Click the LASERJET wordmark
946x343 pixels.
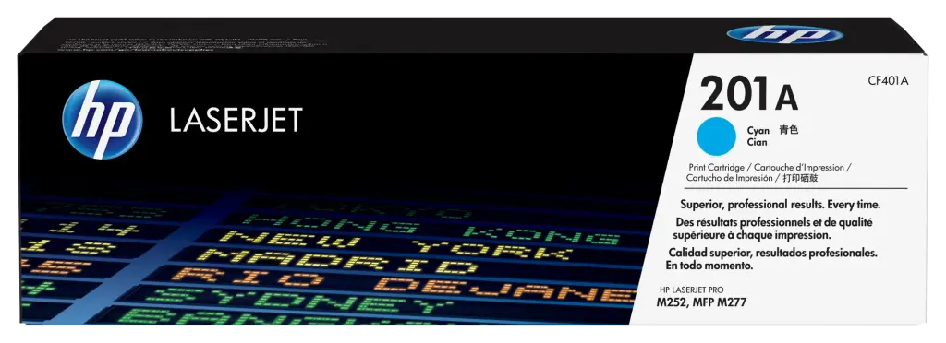(236, 121)
